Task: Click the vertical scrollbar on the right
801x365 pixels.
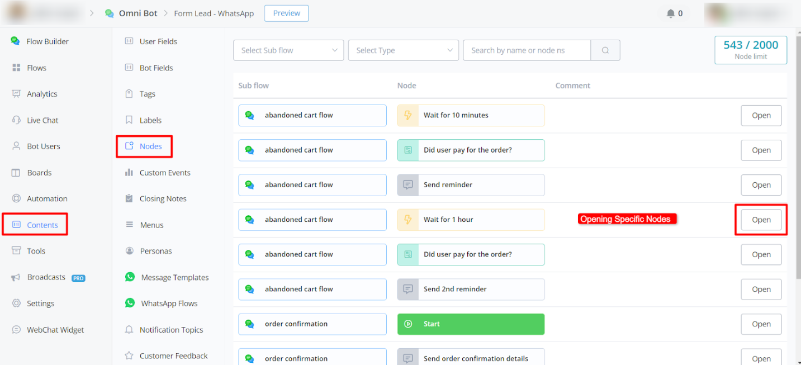Action: 798,168
